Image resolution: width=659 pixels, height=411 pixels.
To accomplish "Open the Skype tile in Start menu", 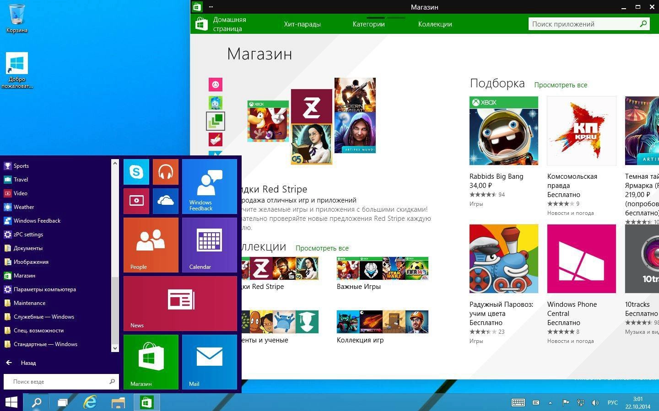I will click(x=136, y=172).
